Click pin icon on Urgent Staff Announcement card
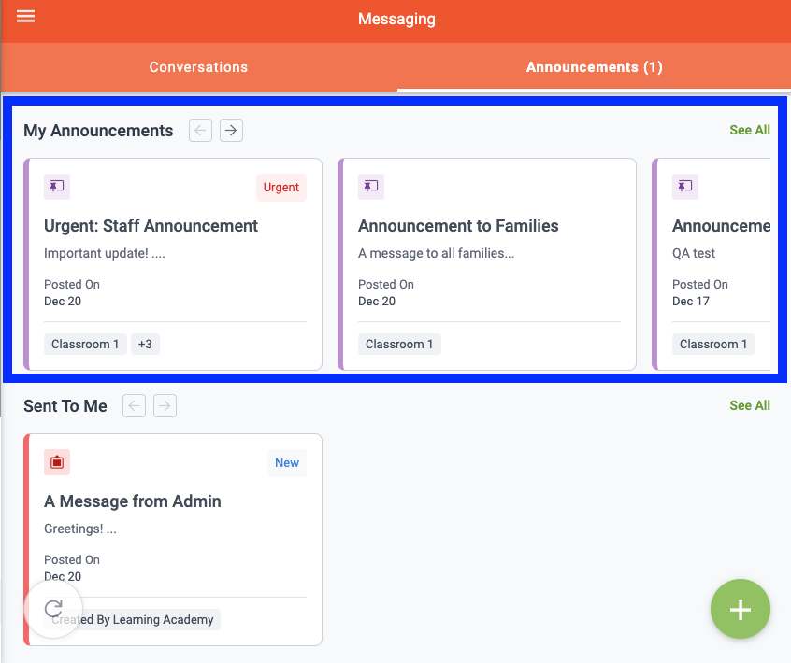 coord(57,187)
